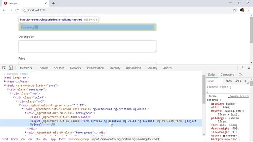Open the Audits tab

coord(167,68)
